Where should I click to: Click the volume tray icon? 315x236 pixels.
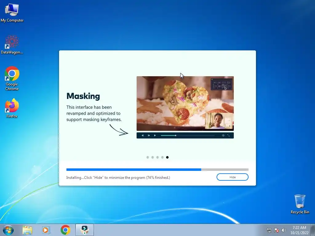pyautogui.click(x=284, y=230)
